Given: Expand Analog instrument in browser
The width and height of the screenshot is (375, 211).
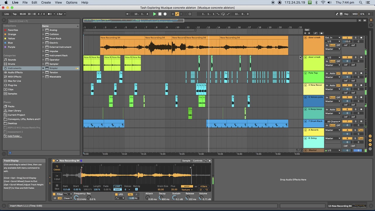Looking at the screenshot, I should click(x=43, y=30).
